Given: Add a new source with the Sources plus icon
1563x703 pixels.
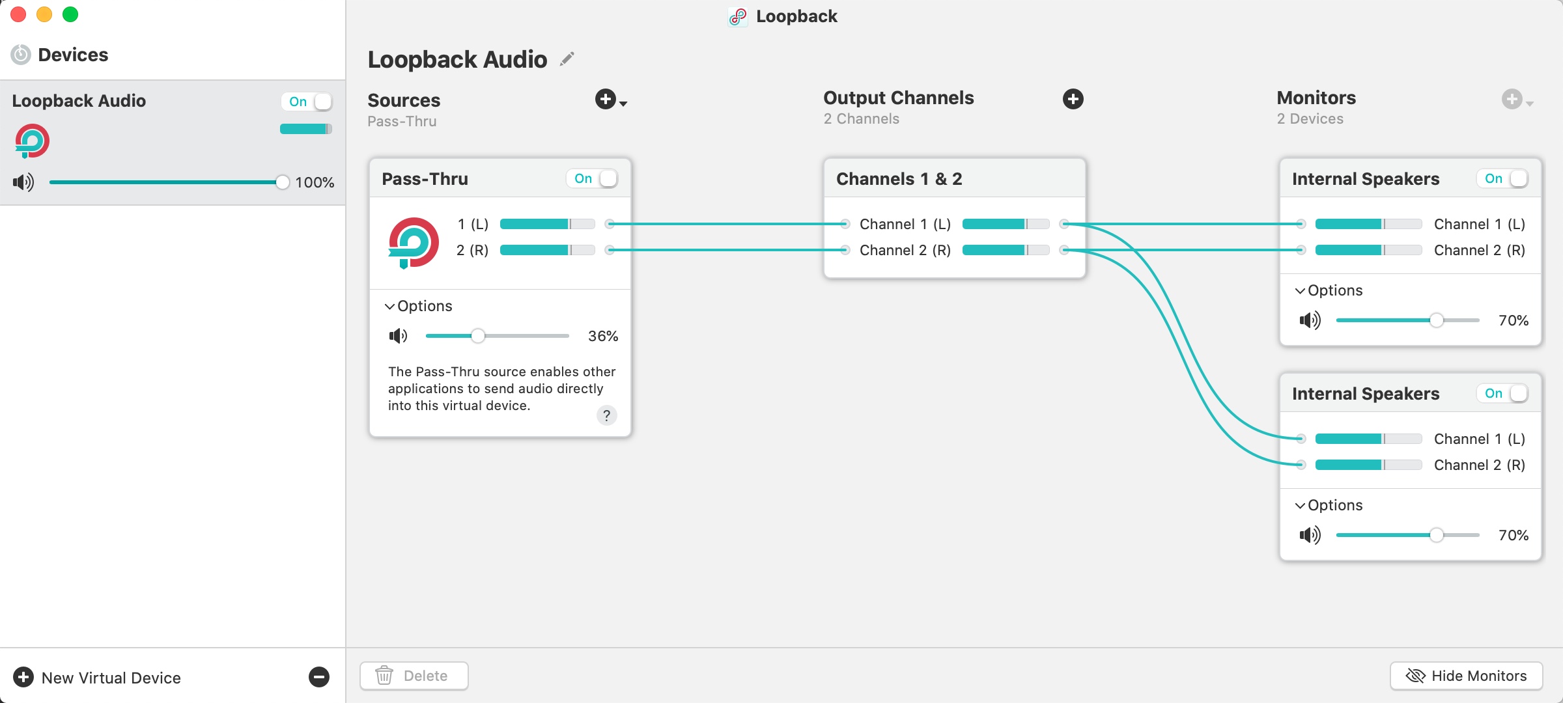Looking at the screenshot, I should coord(606,99).
